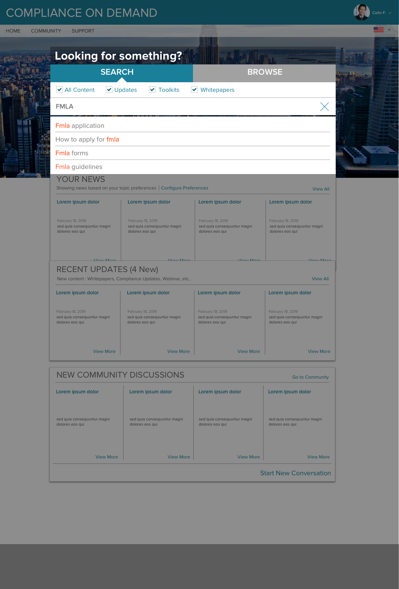Choose the 'How to apply for fmla' suggestion
The height and width of the screenshot is (589, 399).
pyautogui.click(x=193, y=139)
